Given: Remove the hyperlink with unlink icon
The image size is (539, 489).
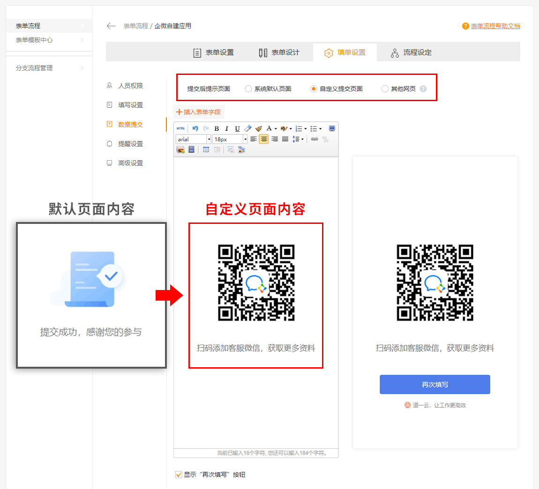Looking at the screenshot, I should 325,139.
